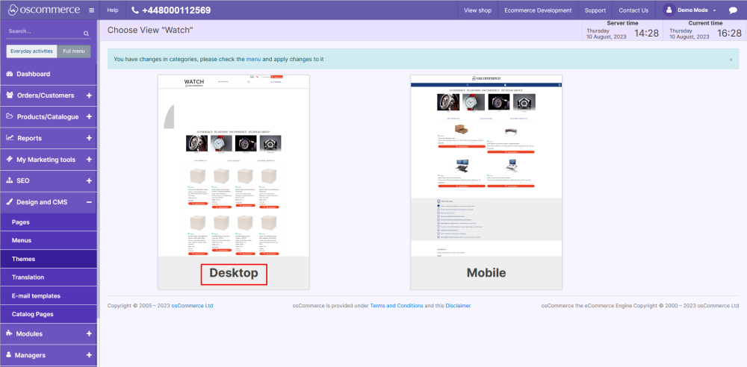The width and height of the screenshot is (747, 367).
Task: Click the hamburger menu icon in header
Action: (91, 10)
